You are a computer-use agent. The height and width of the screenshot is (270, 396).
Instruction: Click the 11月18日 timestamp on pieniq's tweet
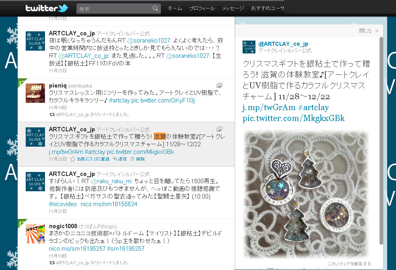tap(57, 108)
